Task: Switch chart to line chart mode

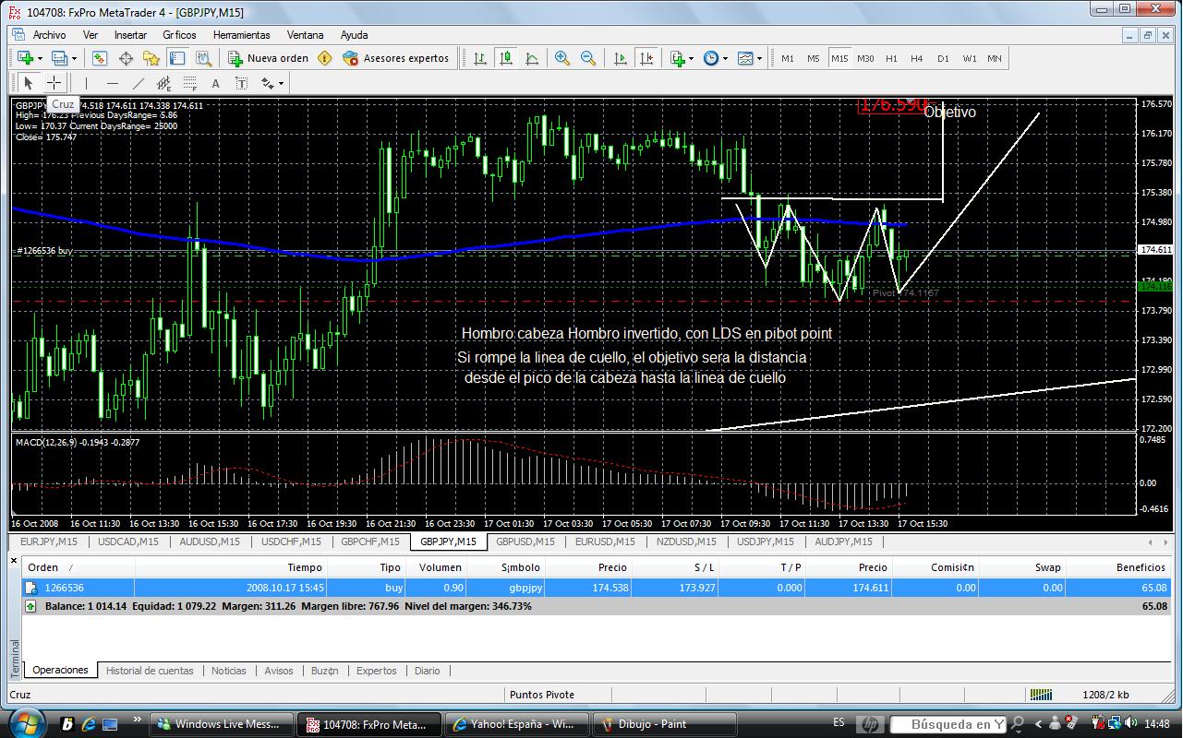Action: [532, 58]
